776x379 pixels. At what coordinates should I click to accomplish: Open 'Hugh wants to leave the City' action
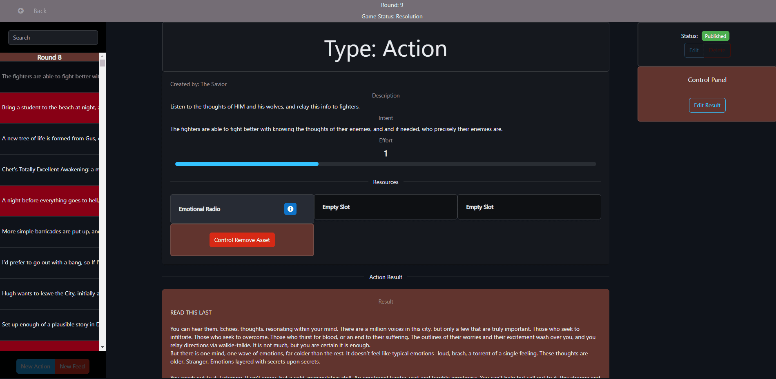pos(49,294)
